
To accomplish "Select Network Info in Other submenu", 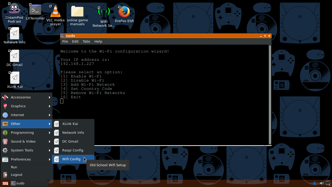I will click(73, 133).
